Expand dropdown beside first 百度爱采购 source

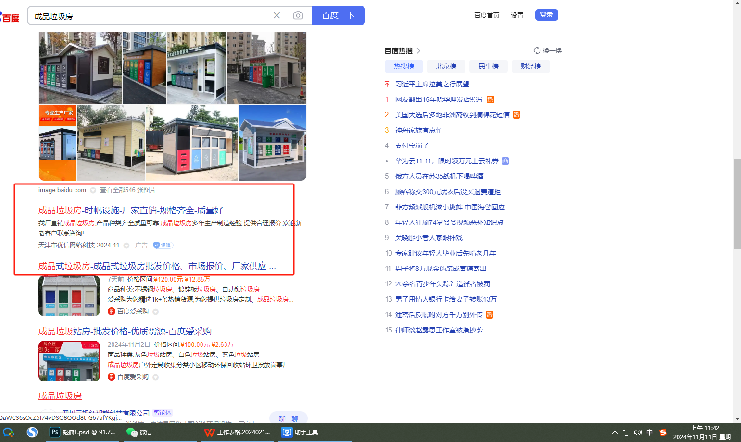(x=155, y=312)
